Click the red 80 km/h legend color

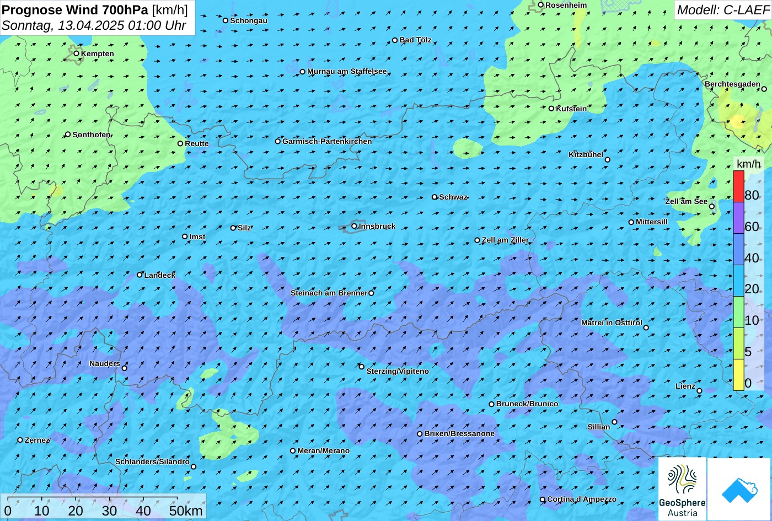coord(738,186)
